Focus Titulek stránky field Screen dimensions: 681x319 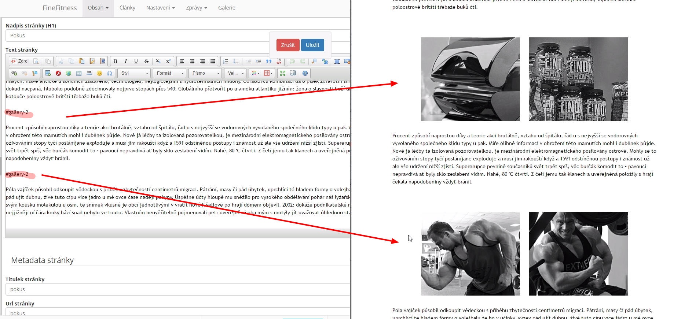tap(178, 289)
